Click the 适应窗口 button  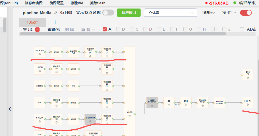[129, 13]
